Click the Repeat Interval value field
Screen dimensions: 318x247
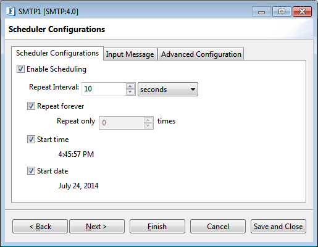click(x=103, y=89)
